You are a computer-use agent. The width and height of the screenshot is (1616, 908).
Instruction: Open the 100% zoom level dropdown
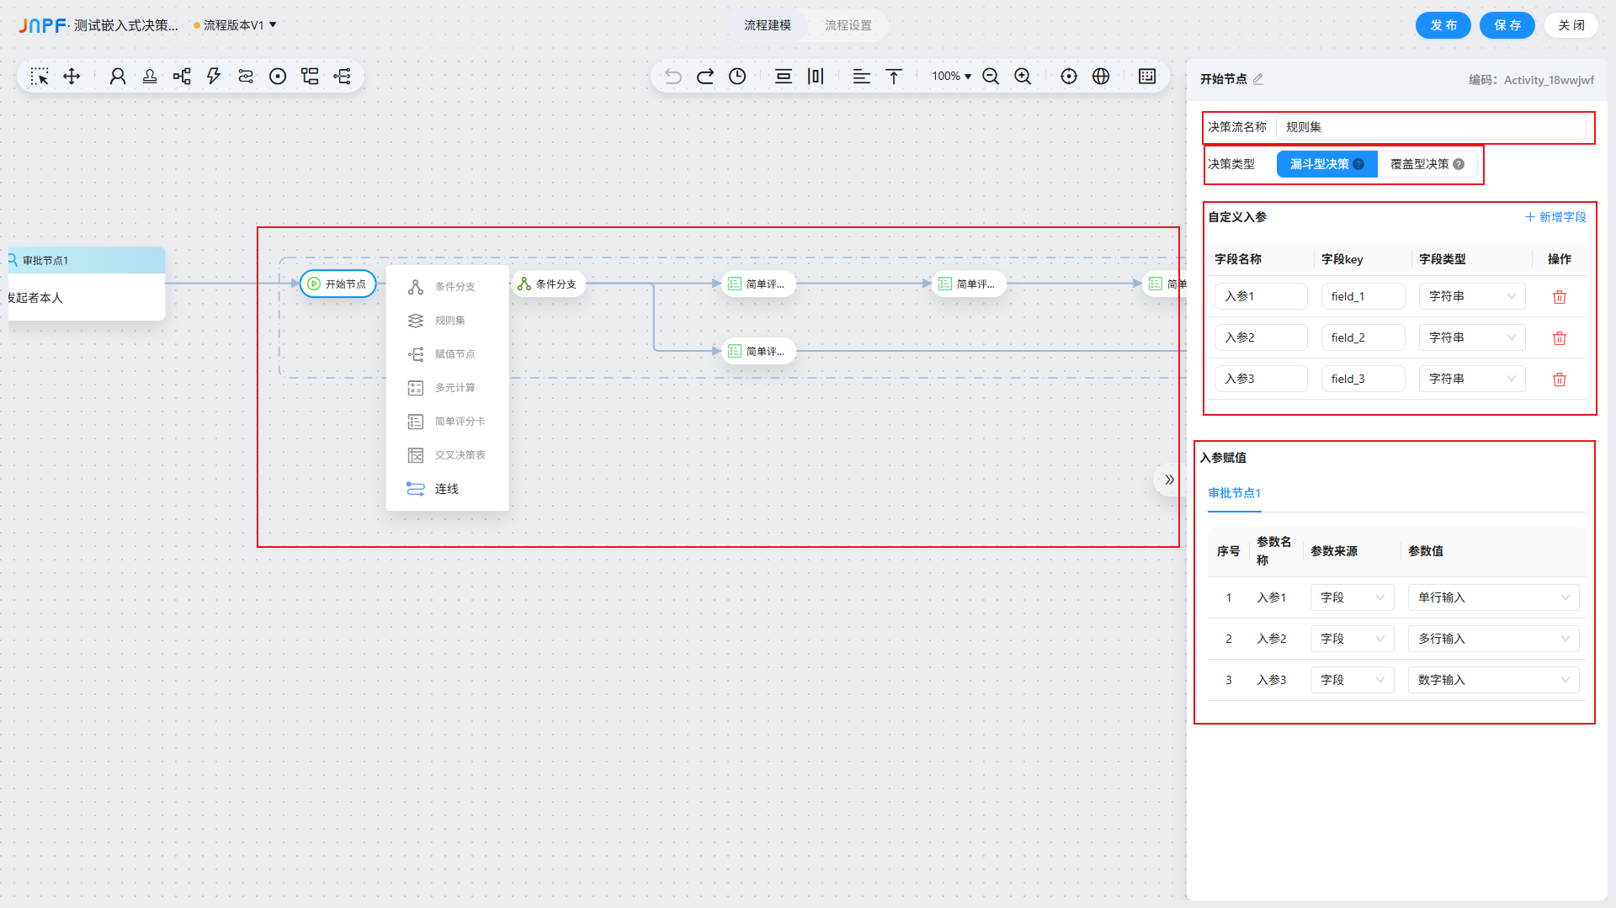pos(951,77)
